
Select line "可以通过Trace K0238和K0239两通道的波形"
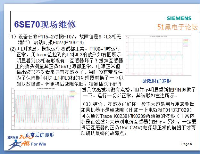pyautogui.click(x=128, y=116)
